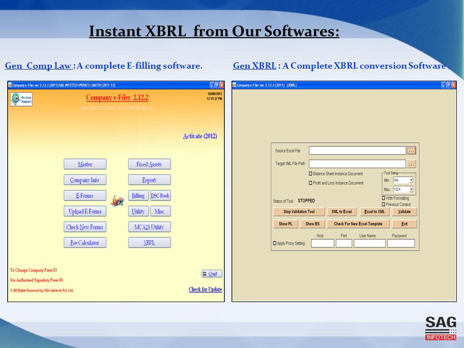Click the Show PL button
The height and width of the screenshot is (348, 464).
coord(286,224)
